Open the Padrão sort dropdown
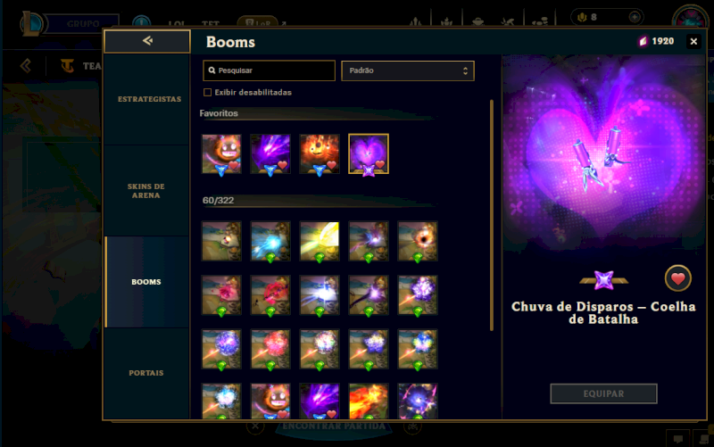 (408, 70)
